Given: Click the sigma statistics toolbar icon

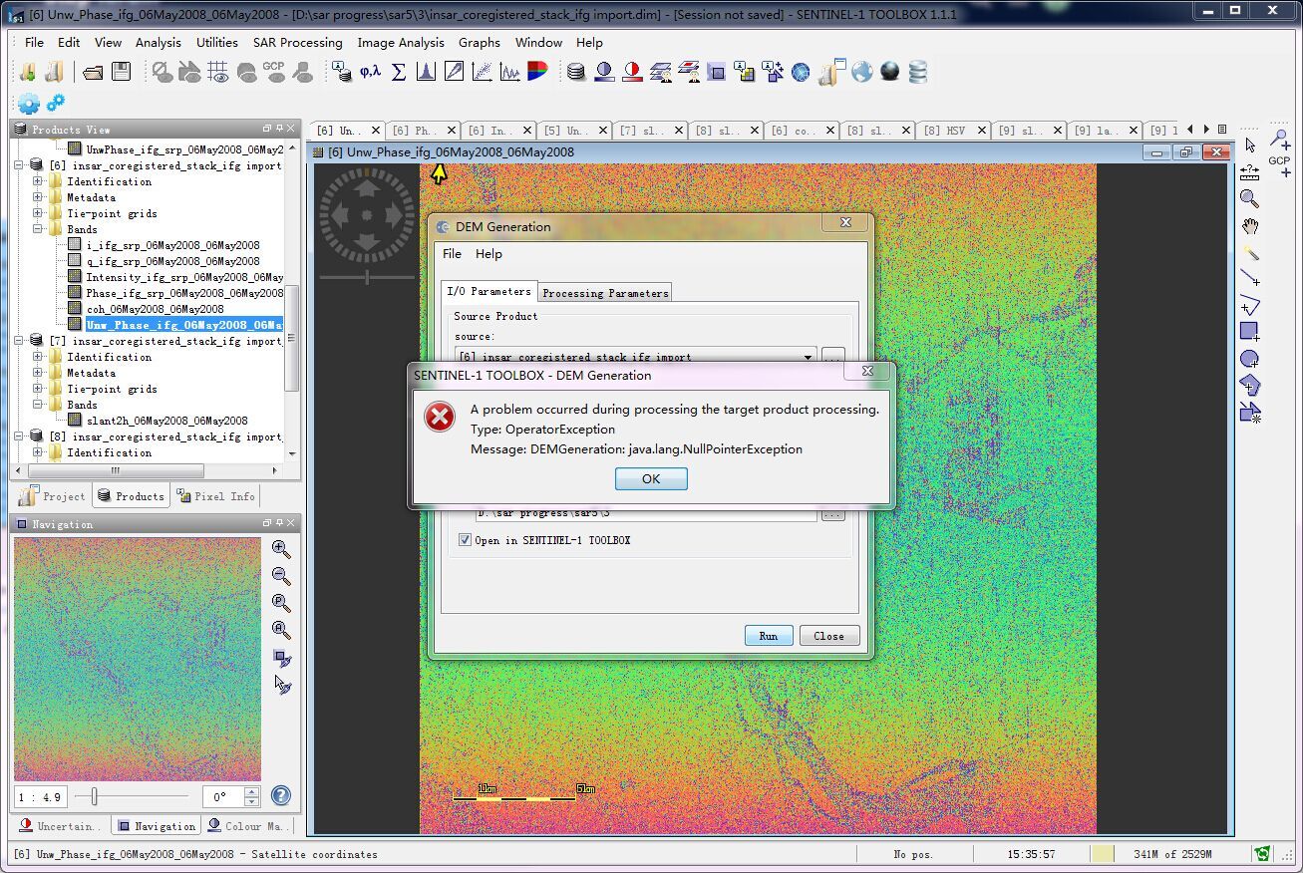Looking at the screenshot, I should pos(398,72).
